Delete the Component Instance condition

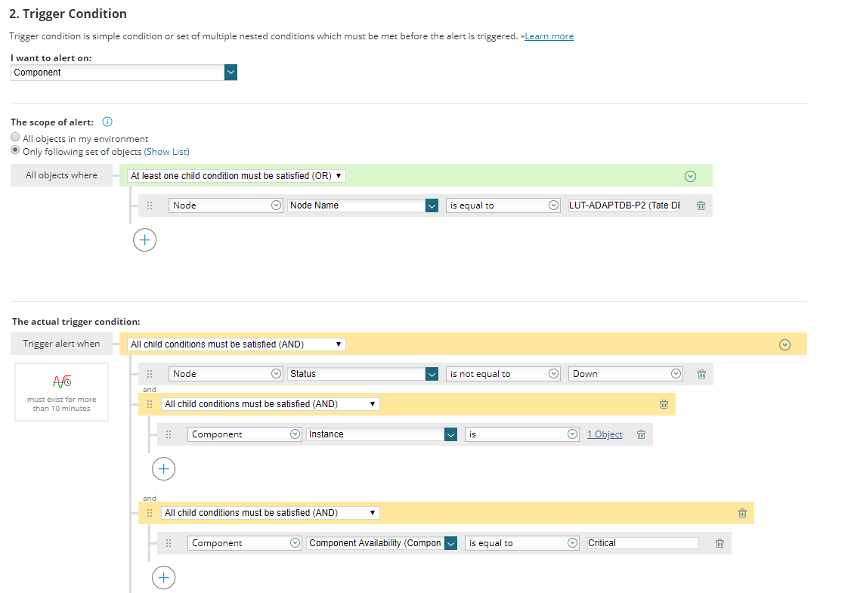tap(641, 434)
